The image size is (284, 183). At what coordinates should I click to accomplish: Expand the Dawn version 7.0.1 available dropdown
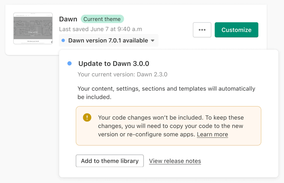point(109,40)
